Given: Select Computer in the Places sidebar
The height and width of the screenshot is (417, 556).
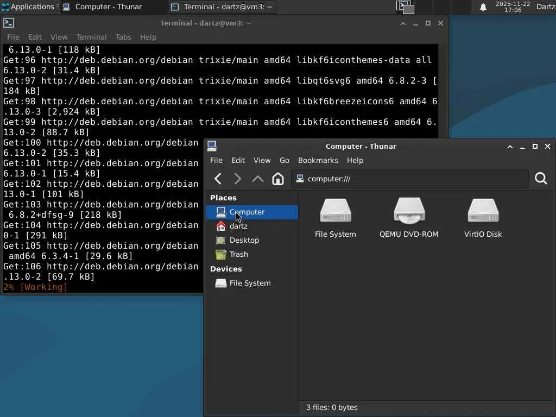Looking at the screenshot, I should (x=252, y=212).
